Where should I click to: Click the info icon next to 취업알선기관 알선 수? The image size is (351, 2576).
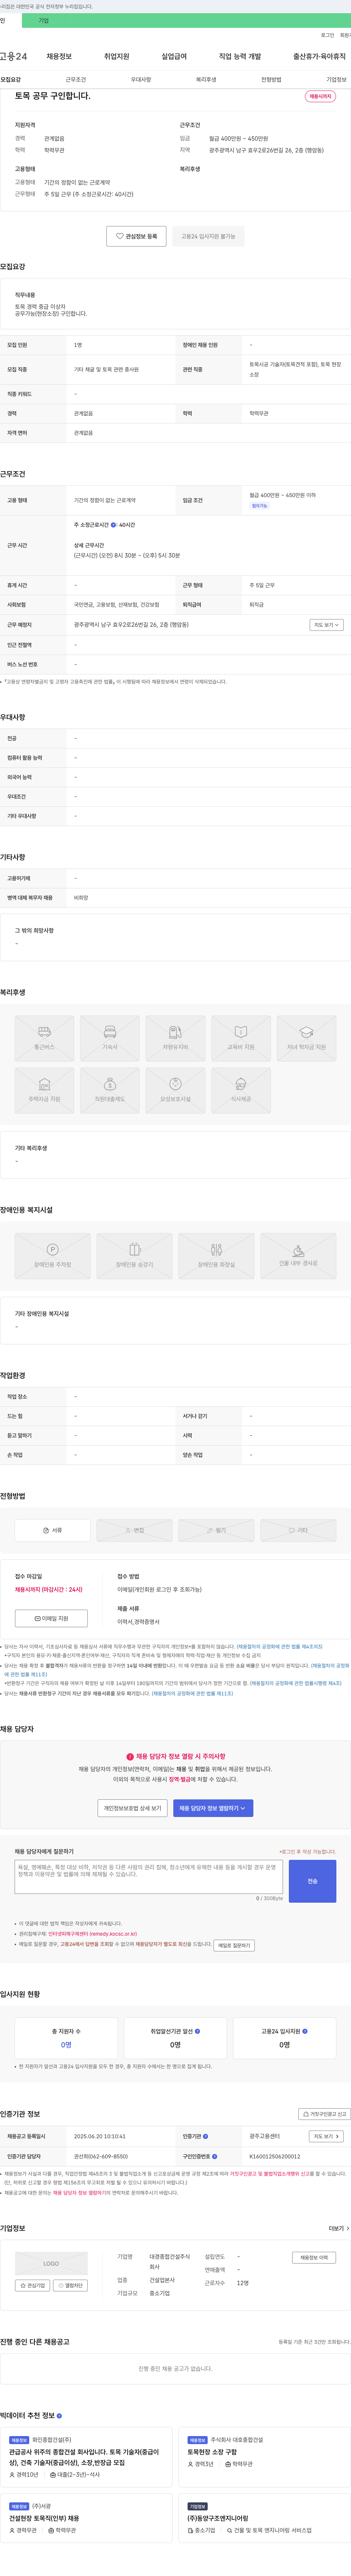[x=197, y=2031]
